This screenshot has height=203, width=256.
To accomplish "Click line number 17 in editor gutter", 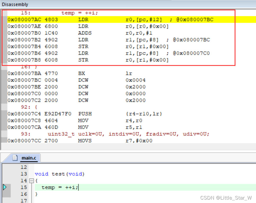I will 24,201.
